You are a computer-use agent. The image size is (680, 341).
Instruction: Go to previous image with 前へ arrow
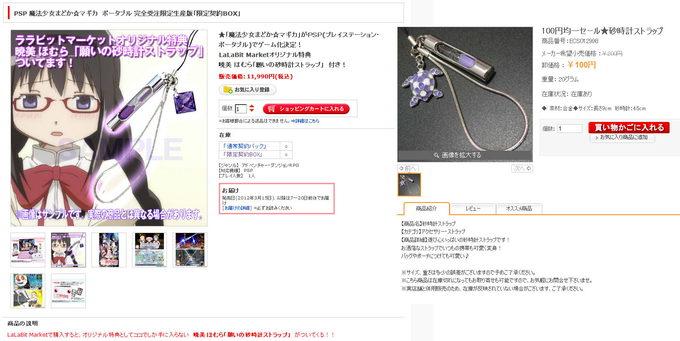[408, 169]
